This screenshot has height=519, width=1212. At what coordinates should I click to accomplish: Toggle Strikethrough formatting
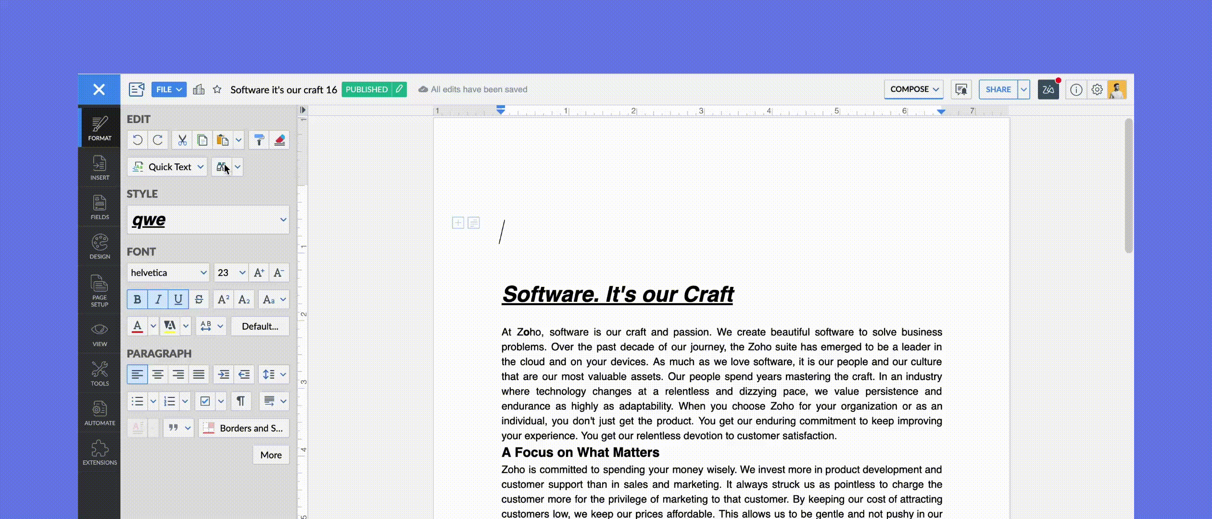(x=199, y=299)
